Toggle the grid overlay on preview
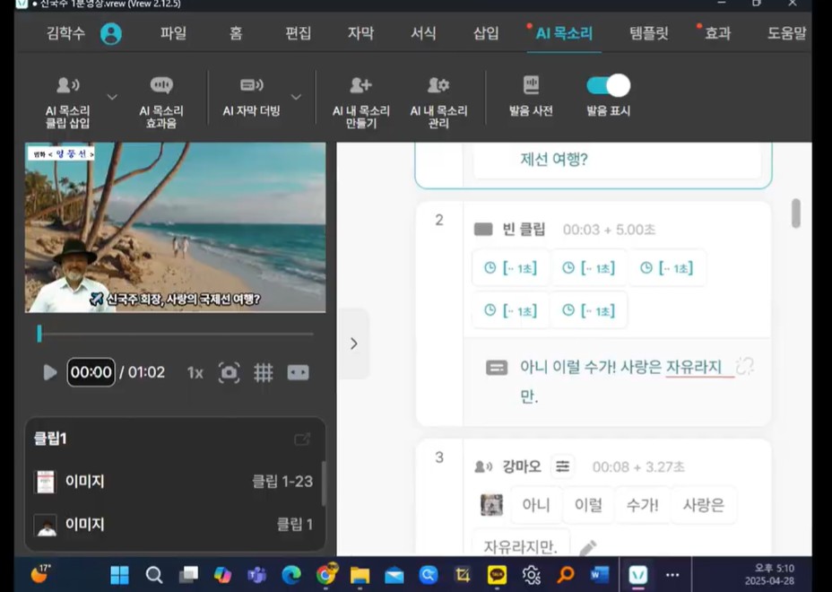This screenshot has height=592, width=832. 263,372
